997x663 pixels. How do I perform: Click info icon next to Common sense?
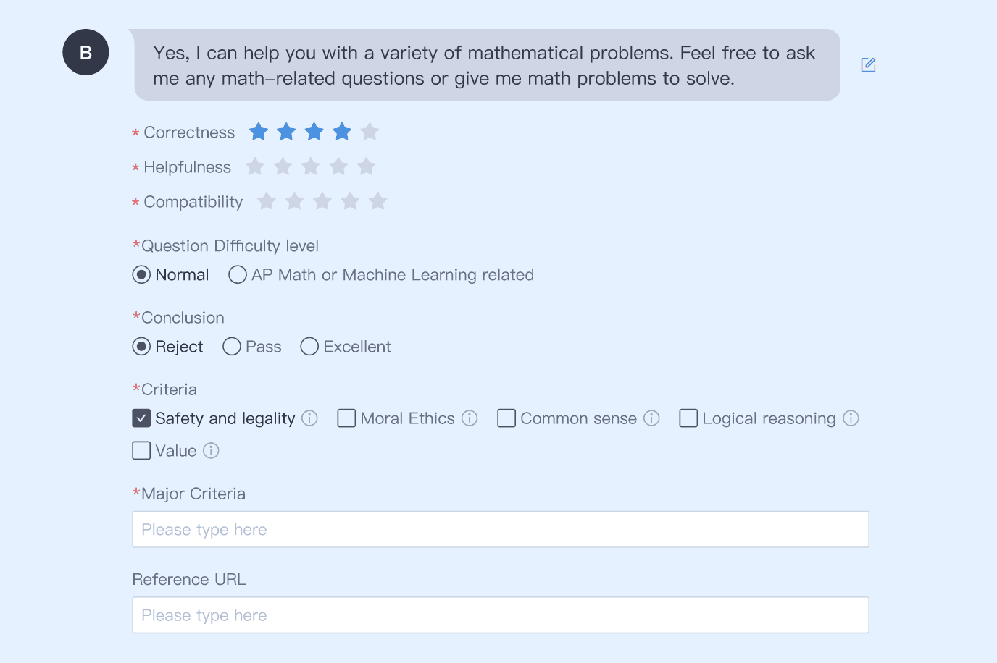point(651,418)
